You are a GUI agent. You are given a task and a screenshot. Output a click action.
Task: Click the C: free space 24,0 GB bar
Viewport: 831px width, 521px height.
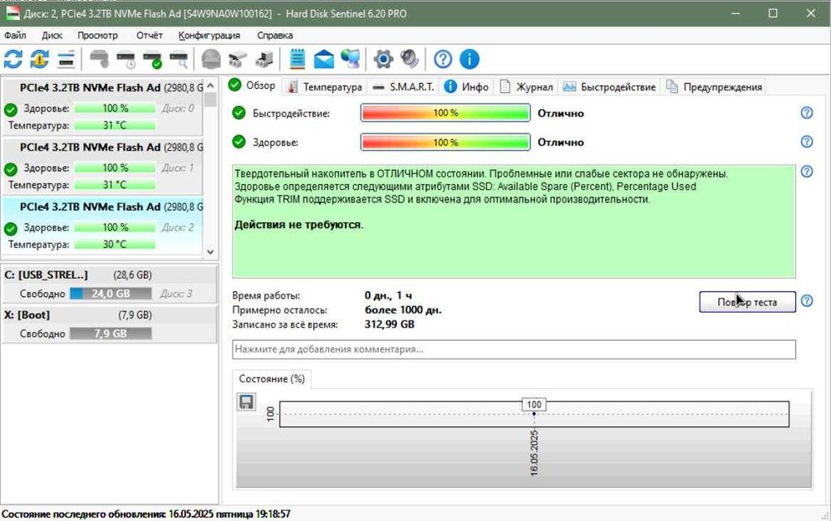click(x=111, y=294)
